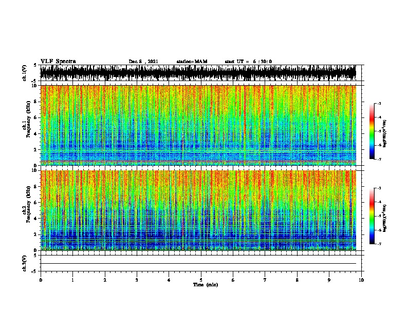407x314 pixels.
Task: Click ch.2 colorbar value "-7"
Action: [x=379, y=244]
